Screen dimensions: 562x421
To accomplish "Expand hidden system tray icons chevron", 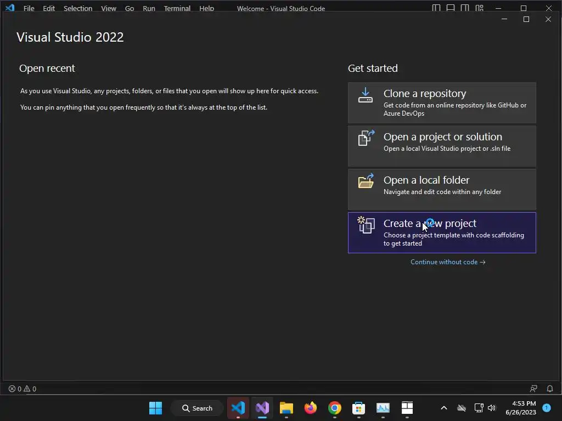I will [x=443, y=408].
